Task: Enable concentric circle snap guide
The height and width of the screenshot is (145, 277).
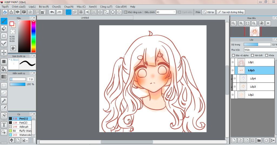Action: 100,12
